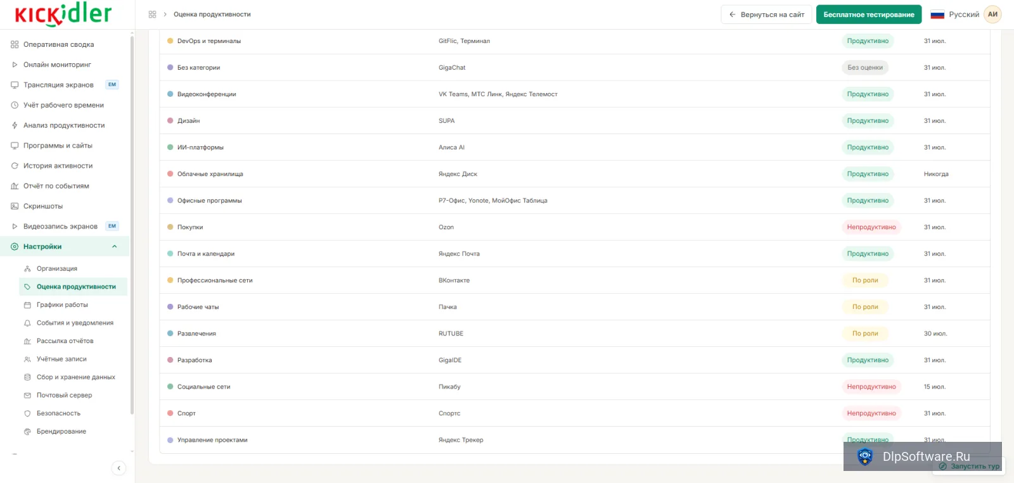Screen dimensions: 1014x483
Task: Open the Русский language selector
Action: (x=954, y=15)
